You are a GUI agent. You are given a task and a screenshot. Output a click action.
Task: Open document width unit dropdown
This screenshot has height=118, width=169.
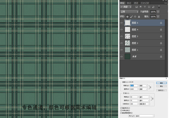(x=144, y=97)
